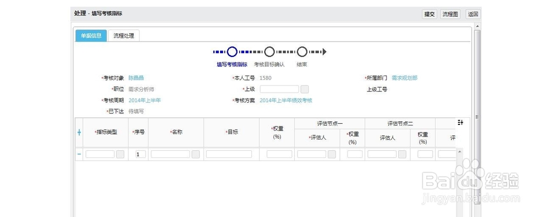Open the 流程图 flowchart view
550x217 pixels.
click(x=450, y=14)
